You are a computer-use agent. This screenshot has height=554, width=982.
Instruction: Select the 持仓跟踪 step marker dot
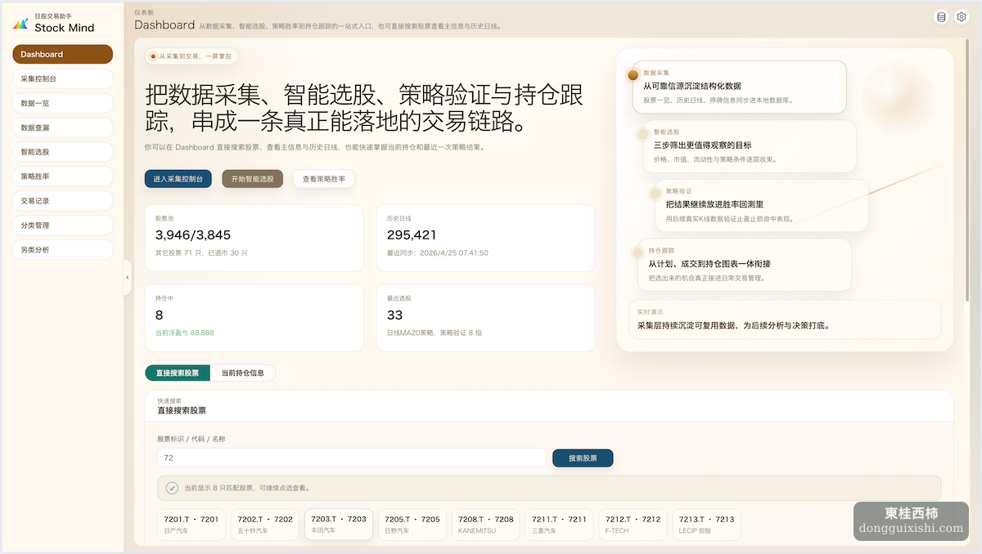click(637, 252)
